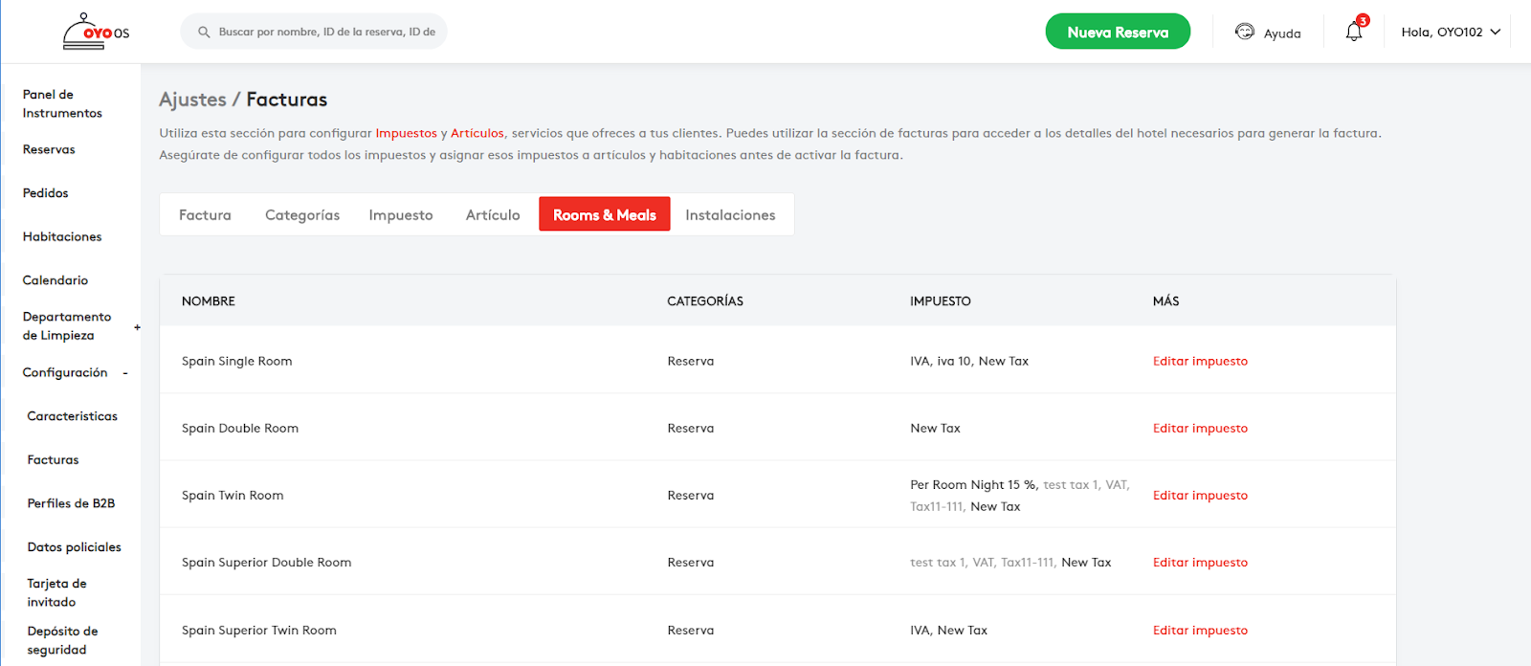
Task: Open the Ayuda help link
Action: [x=1282, y=33]
